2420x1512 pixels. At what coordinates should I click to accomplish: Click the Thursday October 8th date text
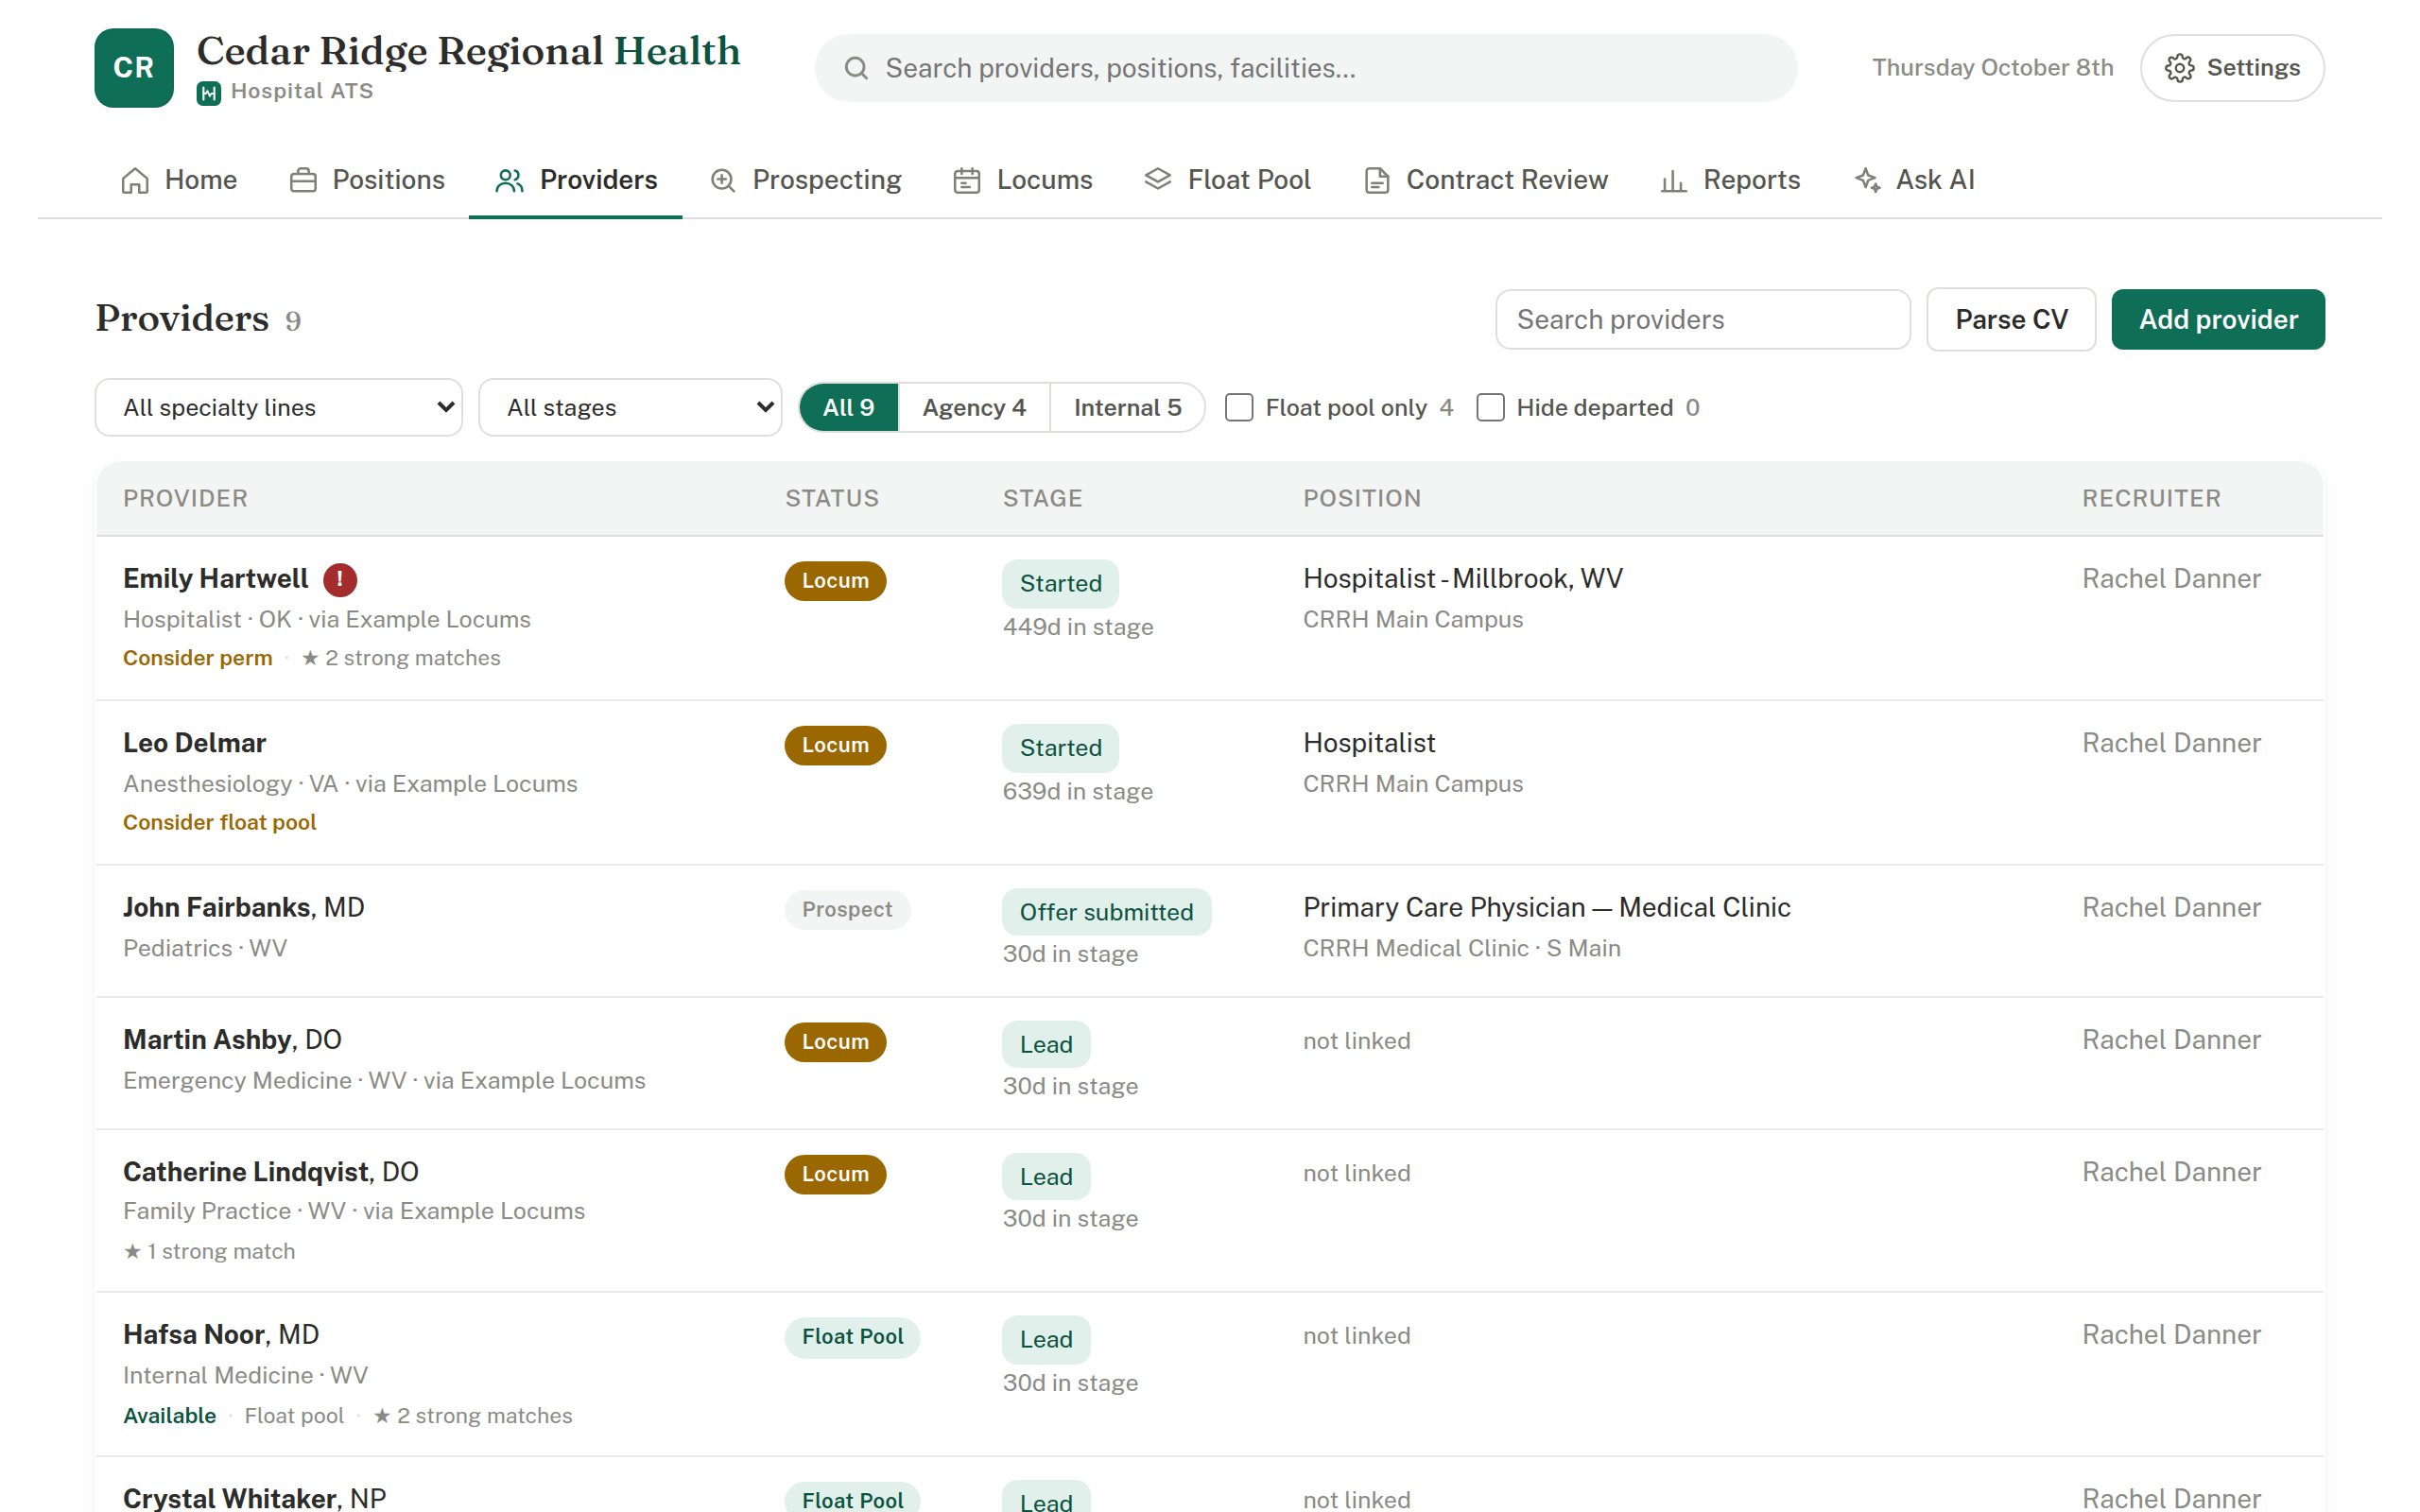coord(1992,68)
